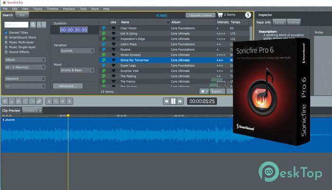Click the Duration field 00:00:30:00
Viewport: 332px width, 190px height.
74,30
